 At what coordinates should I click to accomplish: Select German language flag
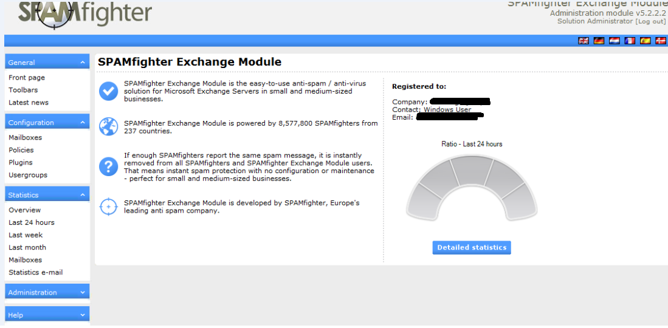[x=599, y=41]
